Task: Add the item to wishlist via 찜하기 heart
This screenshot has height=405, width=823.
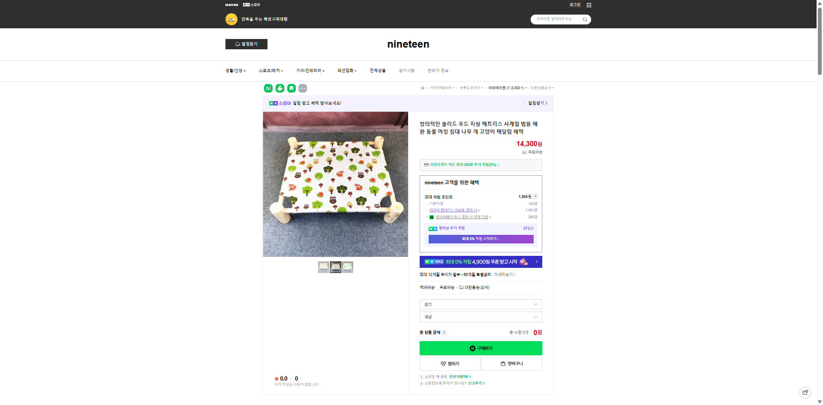Action: tap(450, 363)
